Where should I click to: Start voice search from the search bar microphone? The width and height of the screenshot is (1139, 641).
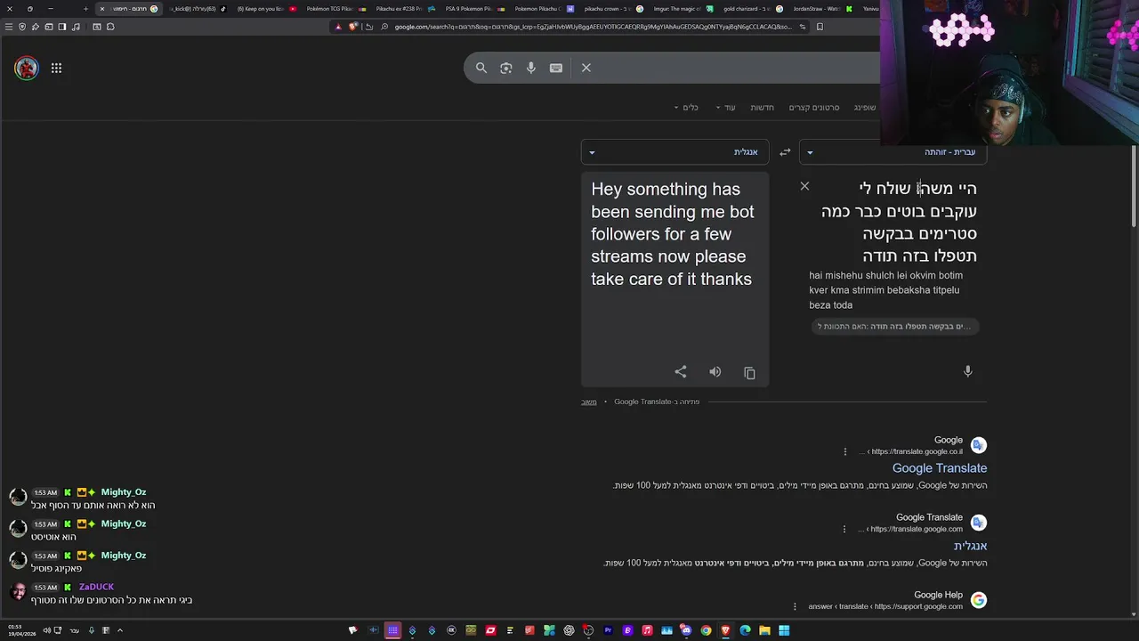pyautogui.click(x=531, y=68)
